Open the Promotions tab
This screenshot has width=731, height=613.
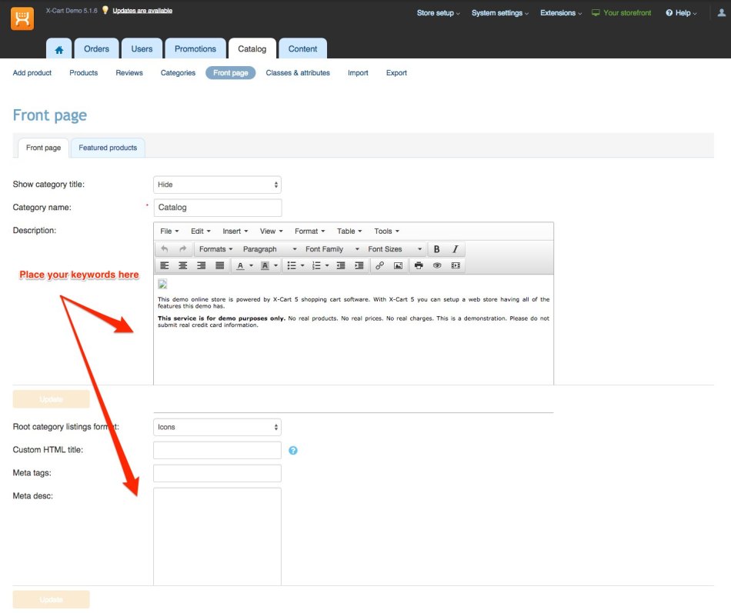pyautogui.click(x=195, y=48)
